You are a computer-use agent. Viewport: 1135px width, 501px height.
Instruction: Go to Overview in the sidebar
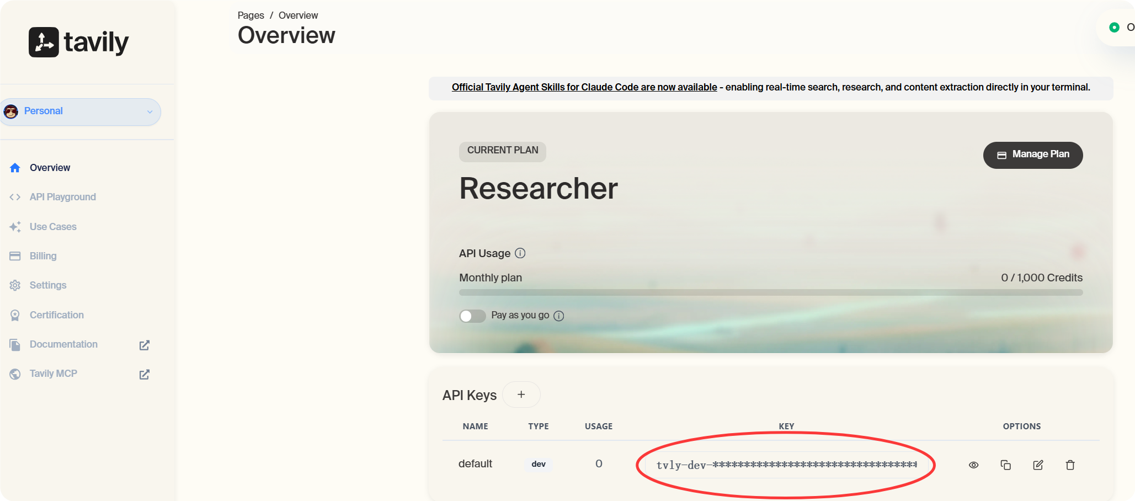point(50,167)
